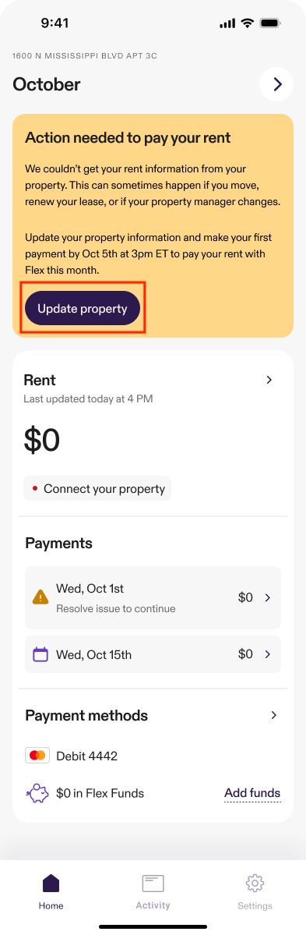Click the Mastercard debit card icon
Image resolution: width=306 pixels, height=935 pixels.
click(x=37, y=756)
